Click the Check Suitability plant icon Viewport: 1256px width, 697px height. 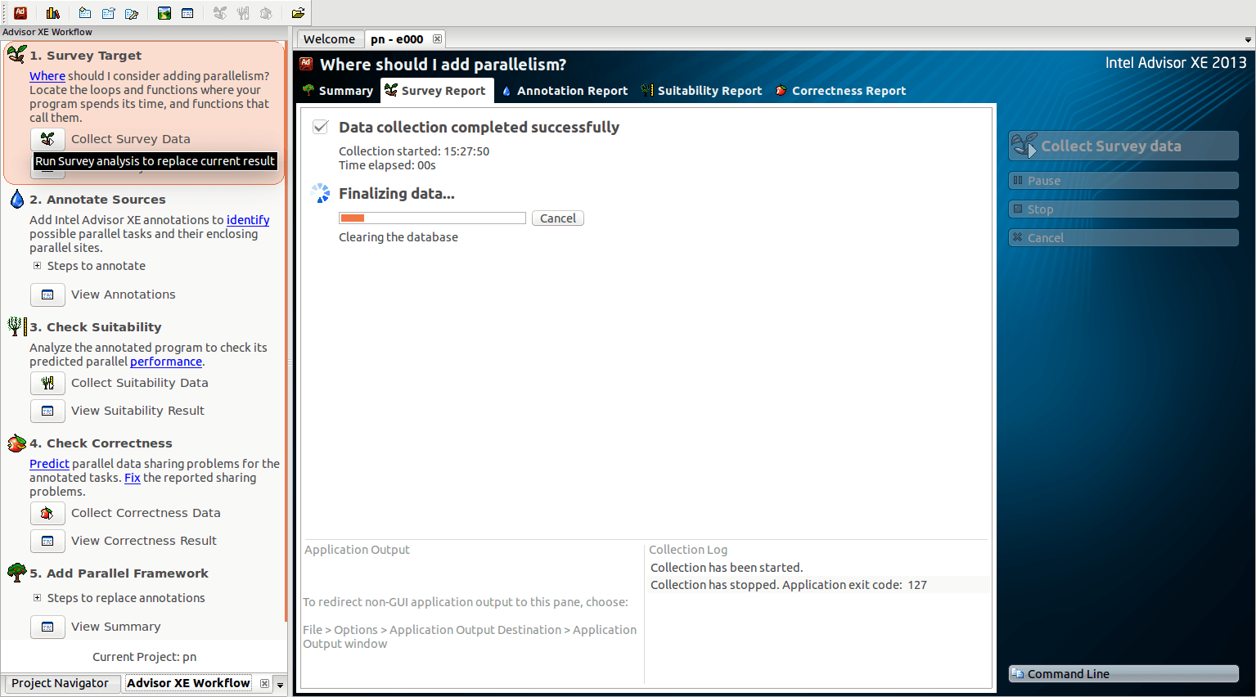pyautogui.click(x=16, y=326)
